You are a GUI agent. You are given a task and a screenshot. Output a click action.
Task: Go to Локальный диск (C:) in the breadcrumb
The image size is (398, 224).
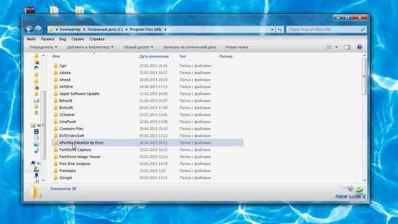pos(105,29)
